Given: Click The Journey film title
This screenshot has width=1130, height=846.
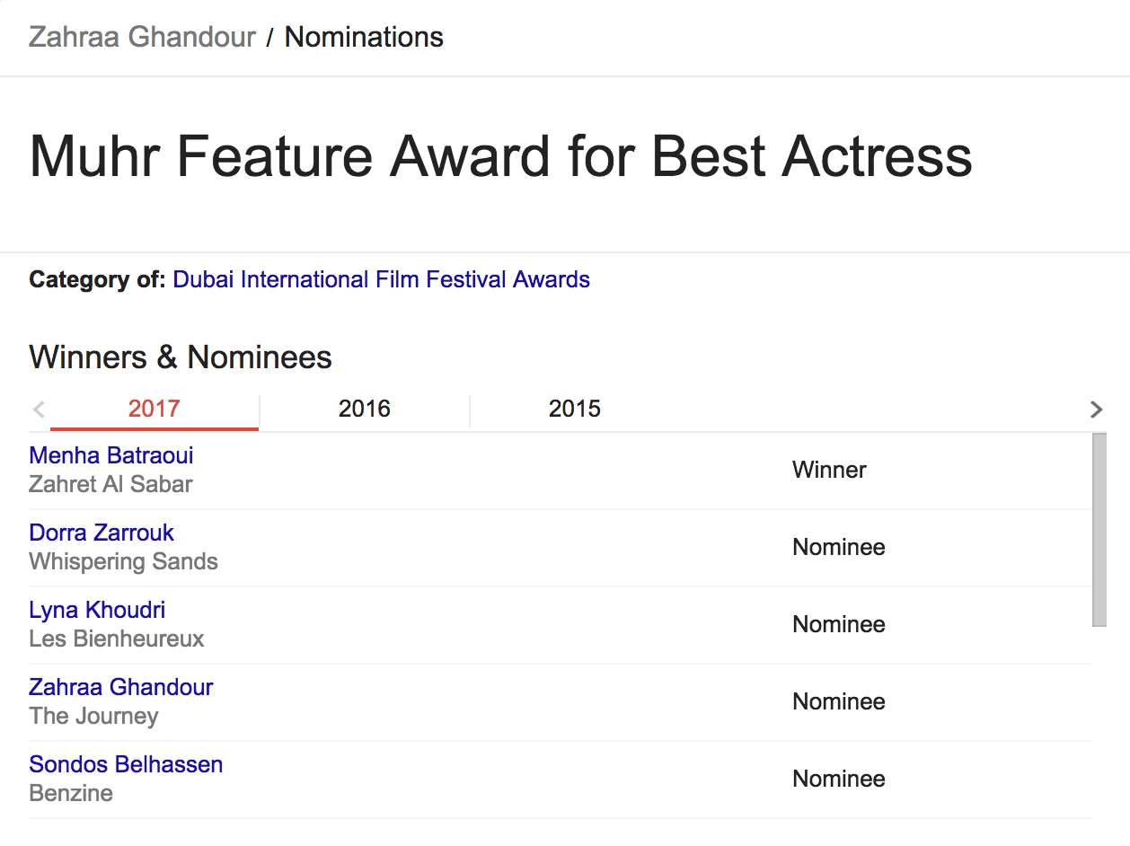Looking at the screenshot, I should (x=94, y=716).
